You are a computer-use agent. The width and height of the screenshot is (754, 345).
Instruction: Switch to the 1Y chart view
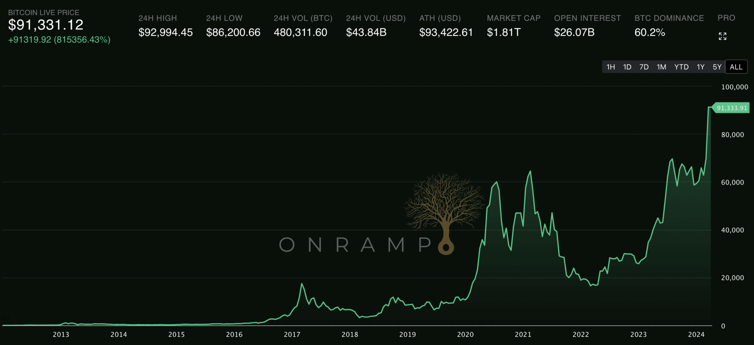pos(700,67)
